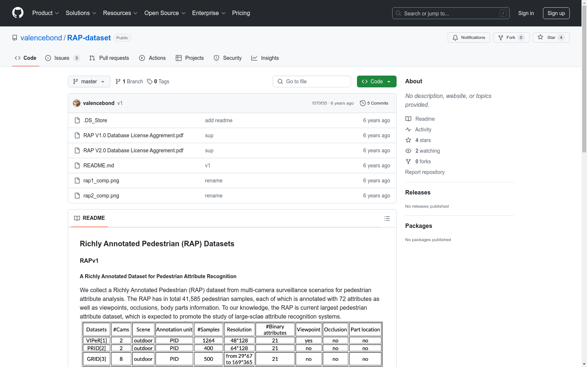Open the RAP-dataset repository name link
587x367 pixels.
[x=89, y=38]
